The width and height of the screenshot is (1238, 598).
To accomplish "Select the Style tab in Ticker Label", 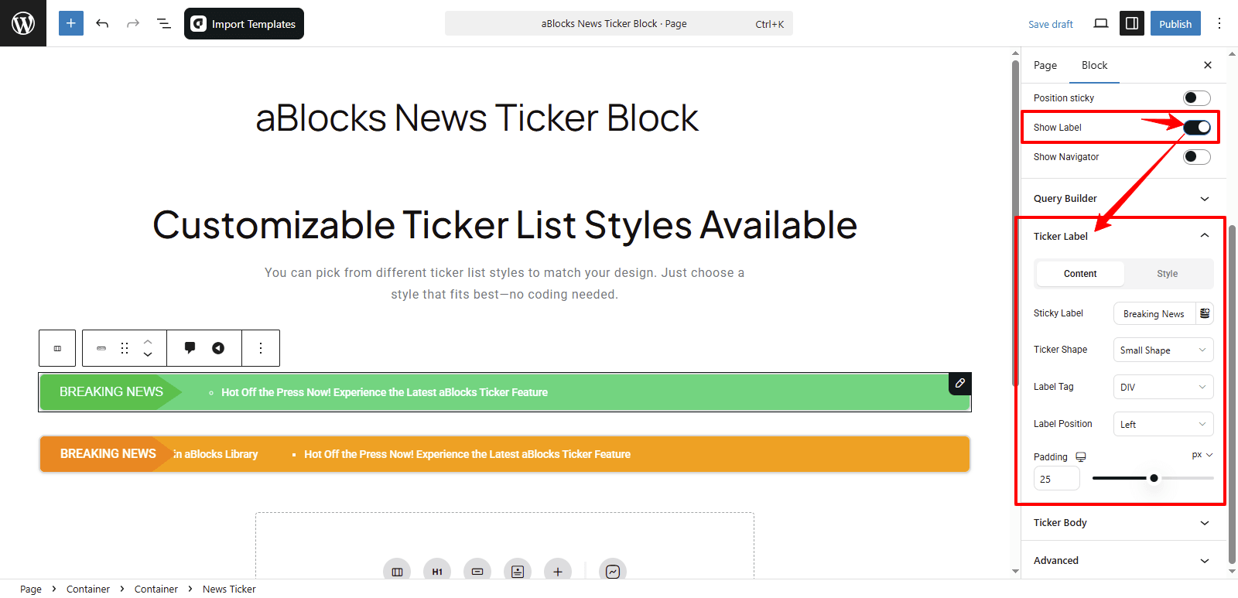I will [x=1168, y=274].
